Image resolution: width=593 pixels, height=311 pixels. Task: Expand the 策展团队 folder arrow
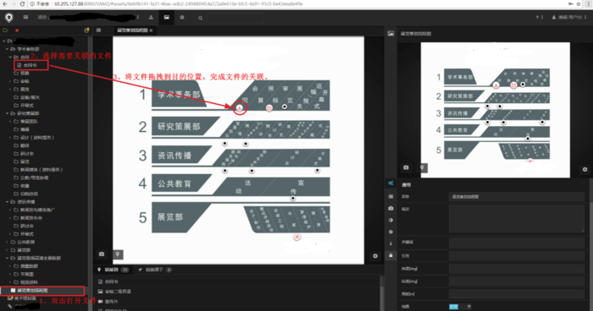point(10,122)
